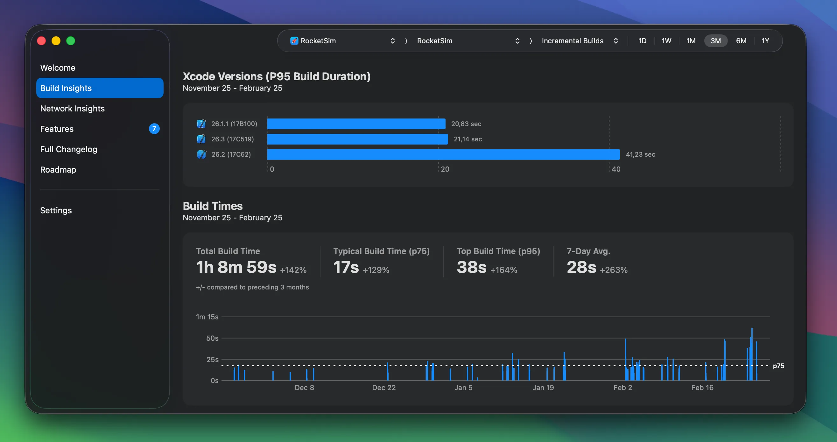Open Settings from the sidebar
Screen dimensions: 837x442
pyautogui.click(x=56, y=210)
